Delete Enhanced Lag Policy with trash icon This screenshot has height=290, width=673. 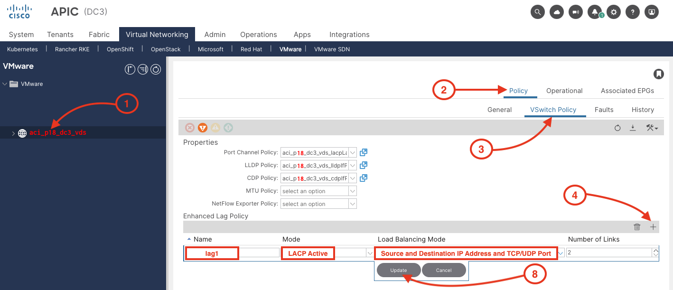coord(637,227)
